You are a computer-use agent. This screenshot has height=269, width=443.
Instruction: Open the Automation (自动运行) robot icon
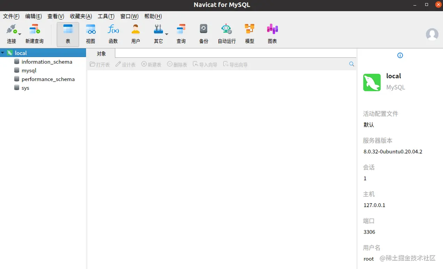pos(227,34)
